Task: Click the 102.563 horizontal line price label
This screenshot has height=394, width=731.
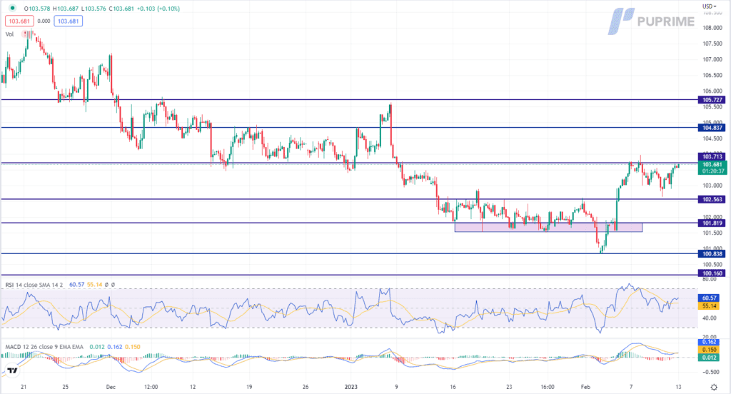Action: coord(712,200)
